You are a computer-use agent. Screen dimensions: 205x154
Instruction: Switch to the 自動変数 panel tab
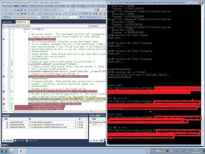(x=8, y=141)
